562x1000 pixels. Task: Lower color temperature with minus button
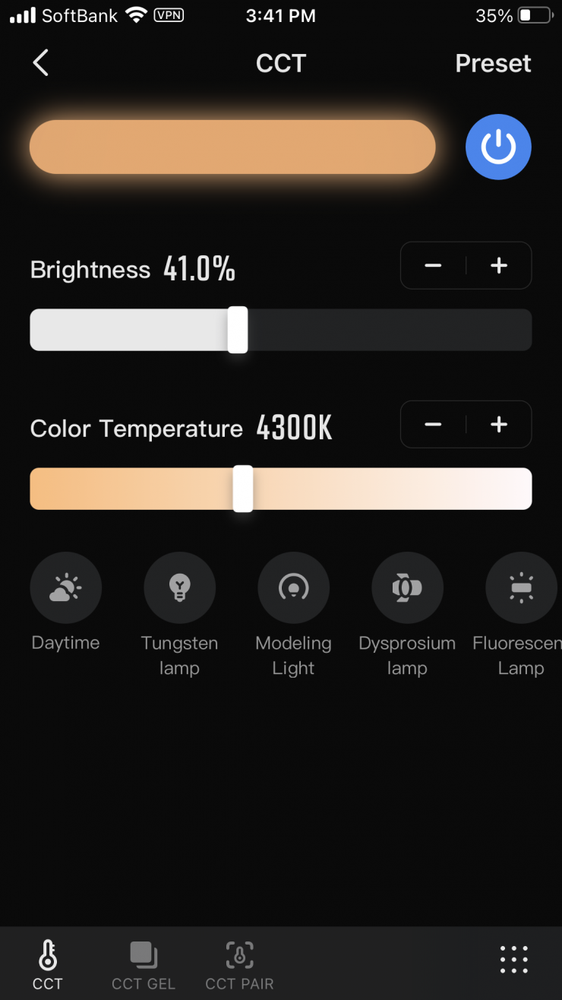[x=433, y=424]
